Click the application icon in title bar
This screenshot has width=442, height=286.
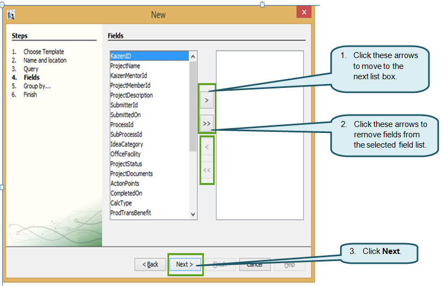11,15
